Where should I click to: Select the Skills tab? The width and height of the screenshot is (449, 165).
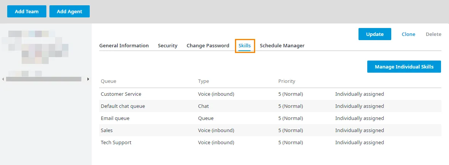[244, 45]
